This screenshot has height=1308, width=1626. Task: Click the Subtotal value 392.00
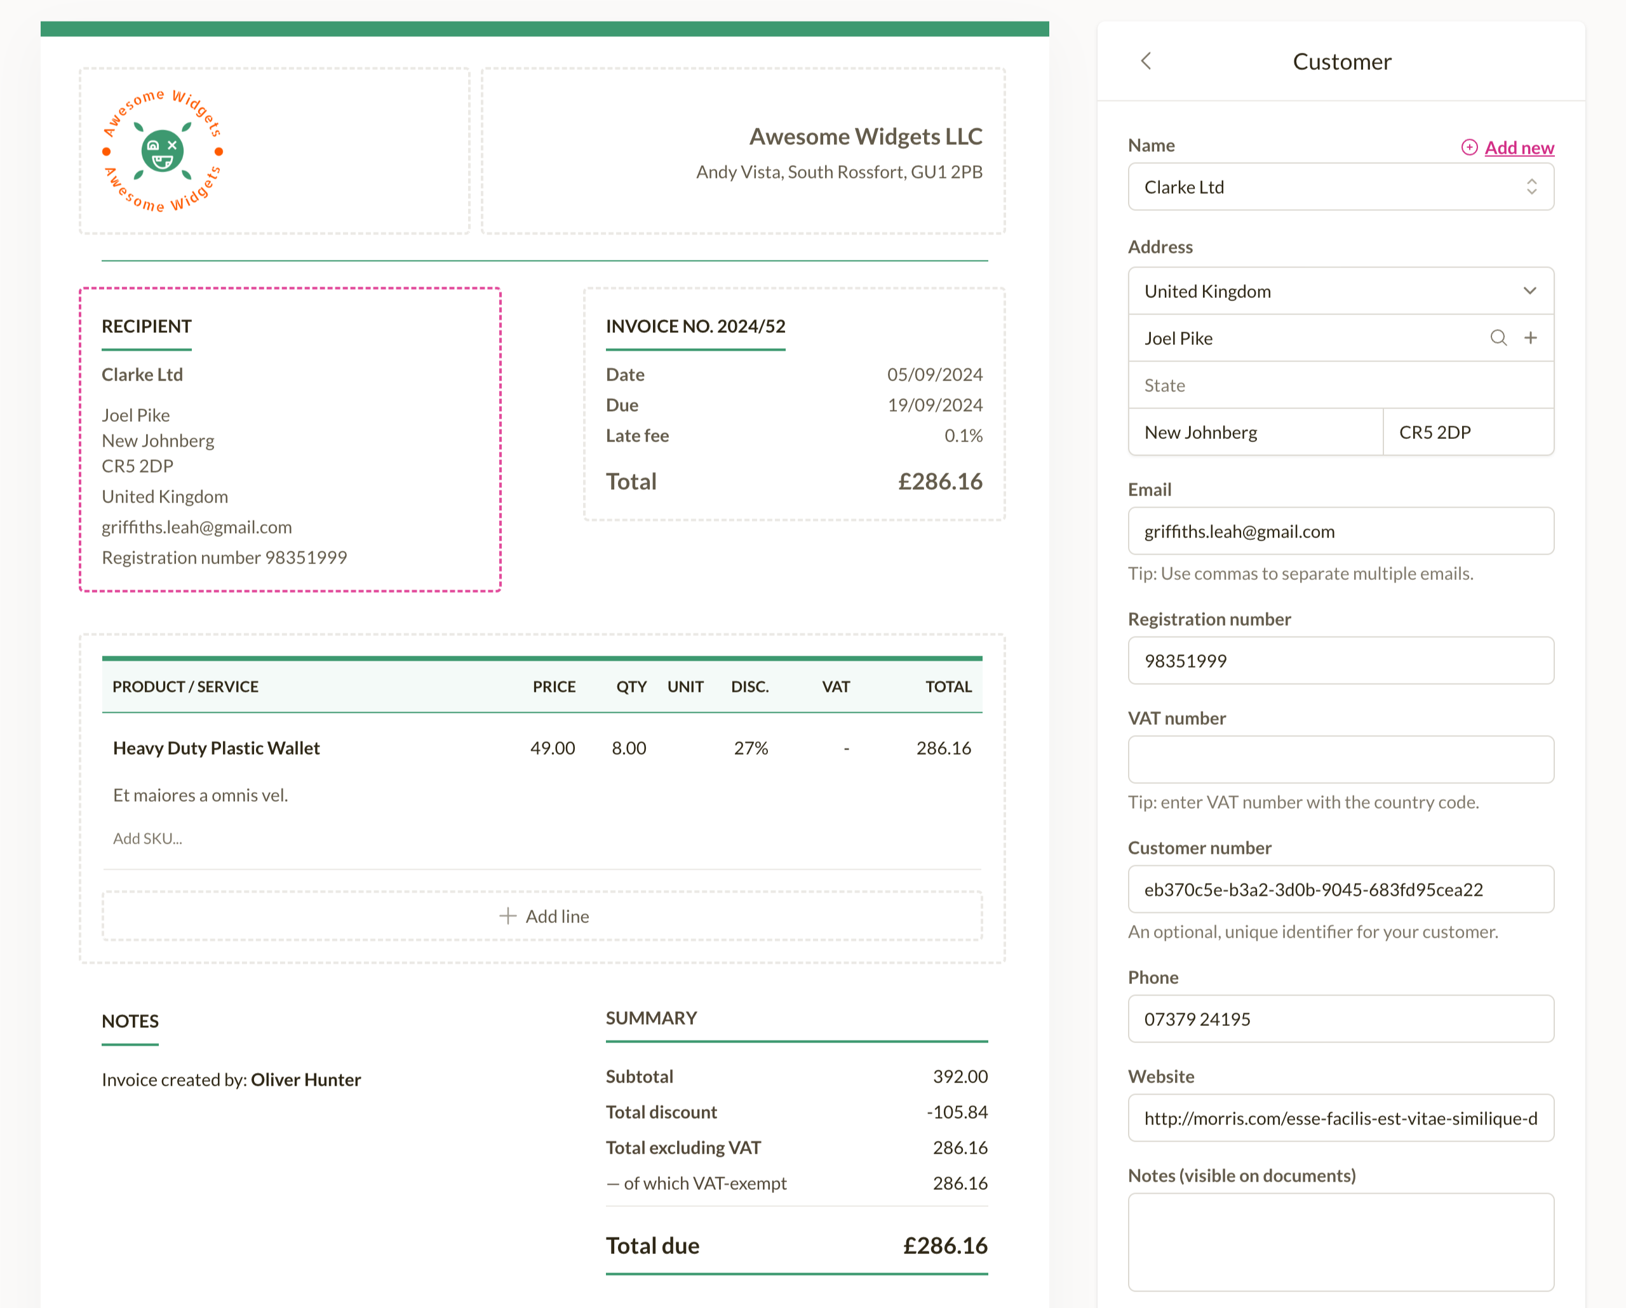click(x=960, y=1076)
